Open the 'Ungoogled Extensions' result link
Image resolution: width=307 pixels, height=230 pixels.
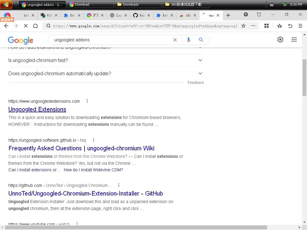[x=37, y=109]
